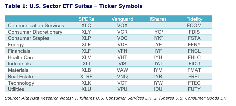Select the XLRE Real Estate ticker
This screenshot has width=236, height=106.
click(x=86, y=77)
